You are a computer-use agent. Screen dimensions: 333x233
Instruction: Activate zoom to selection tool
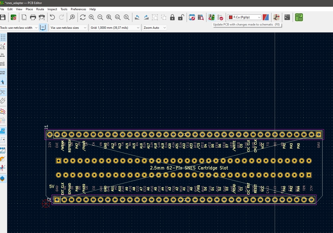tap(127, 17)
